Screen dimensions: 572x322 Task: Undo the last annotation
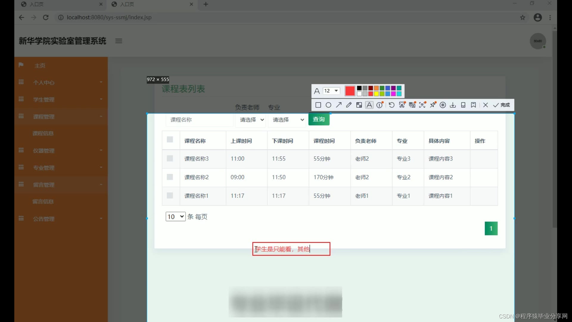pyautogui.click(x=391, y=105)
